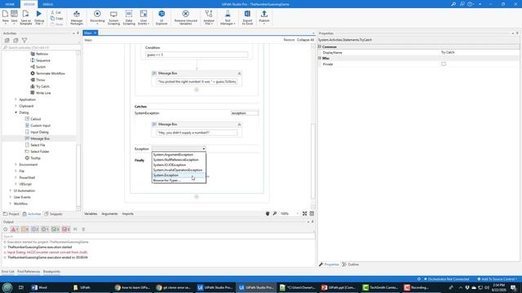Viewport: 522px width, 293px height.
Task: Expand the User Events category
Action: tap(11, 197)
